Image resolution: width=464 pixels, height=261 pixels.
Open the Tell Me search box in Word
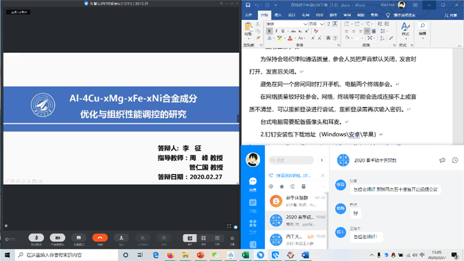[x=404, y=15]
